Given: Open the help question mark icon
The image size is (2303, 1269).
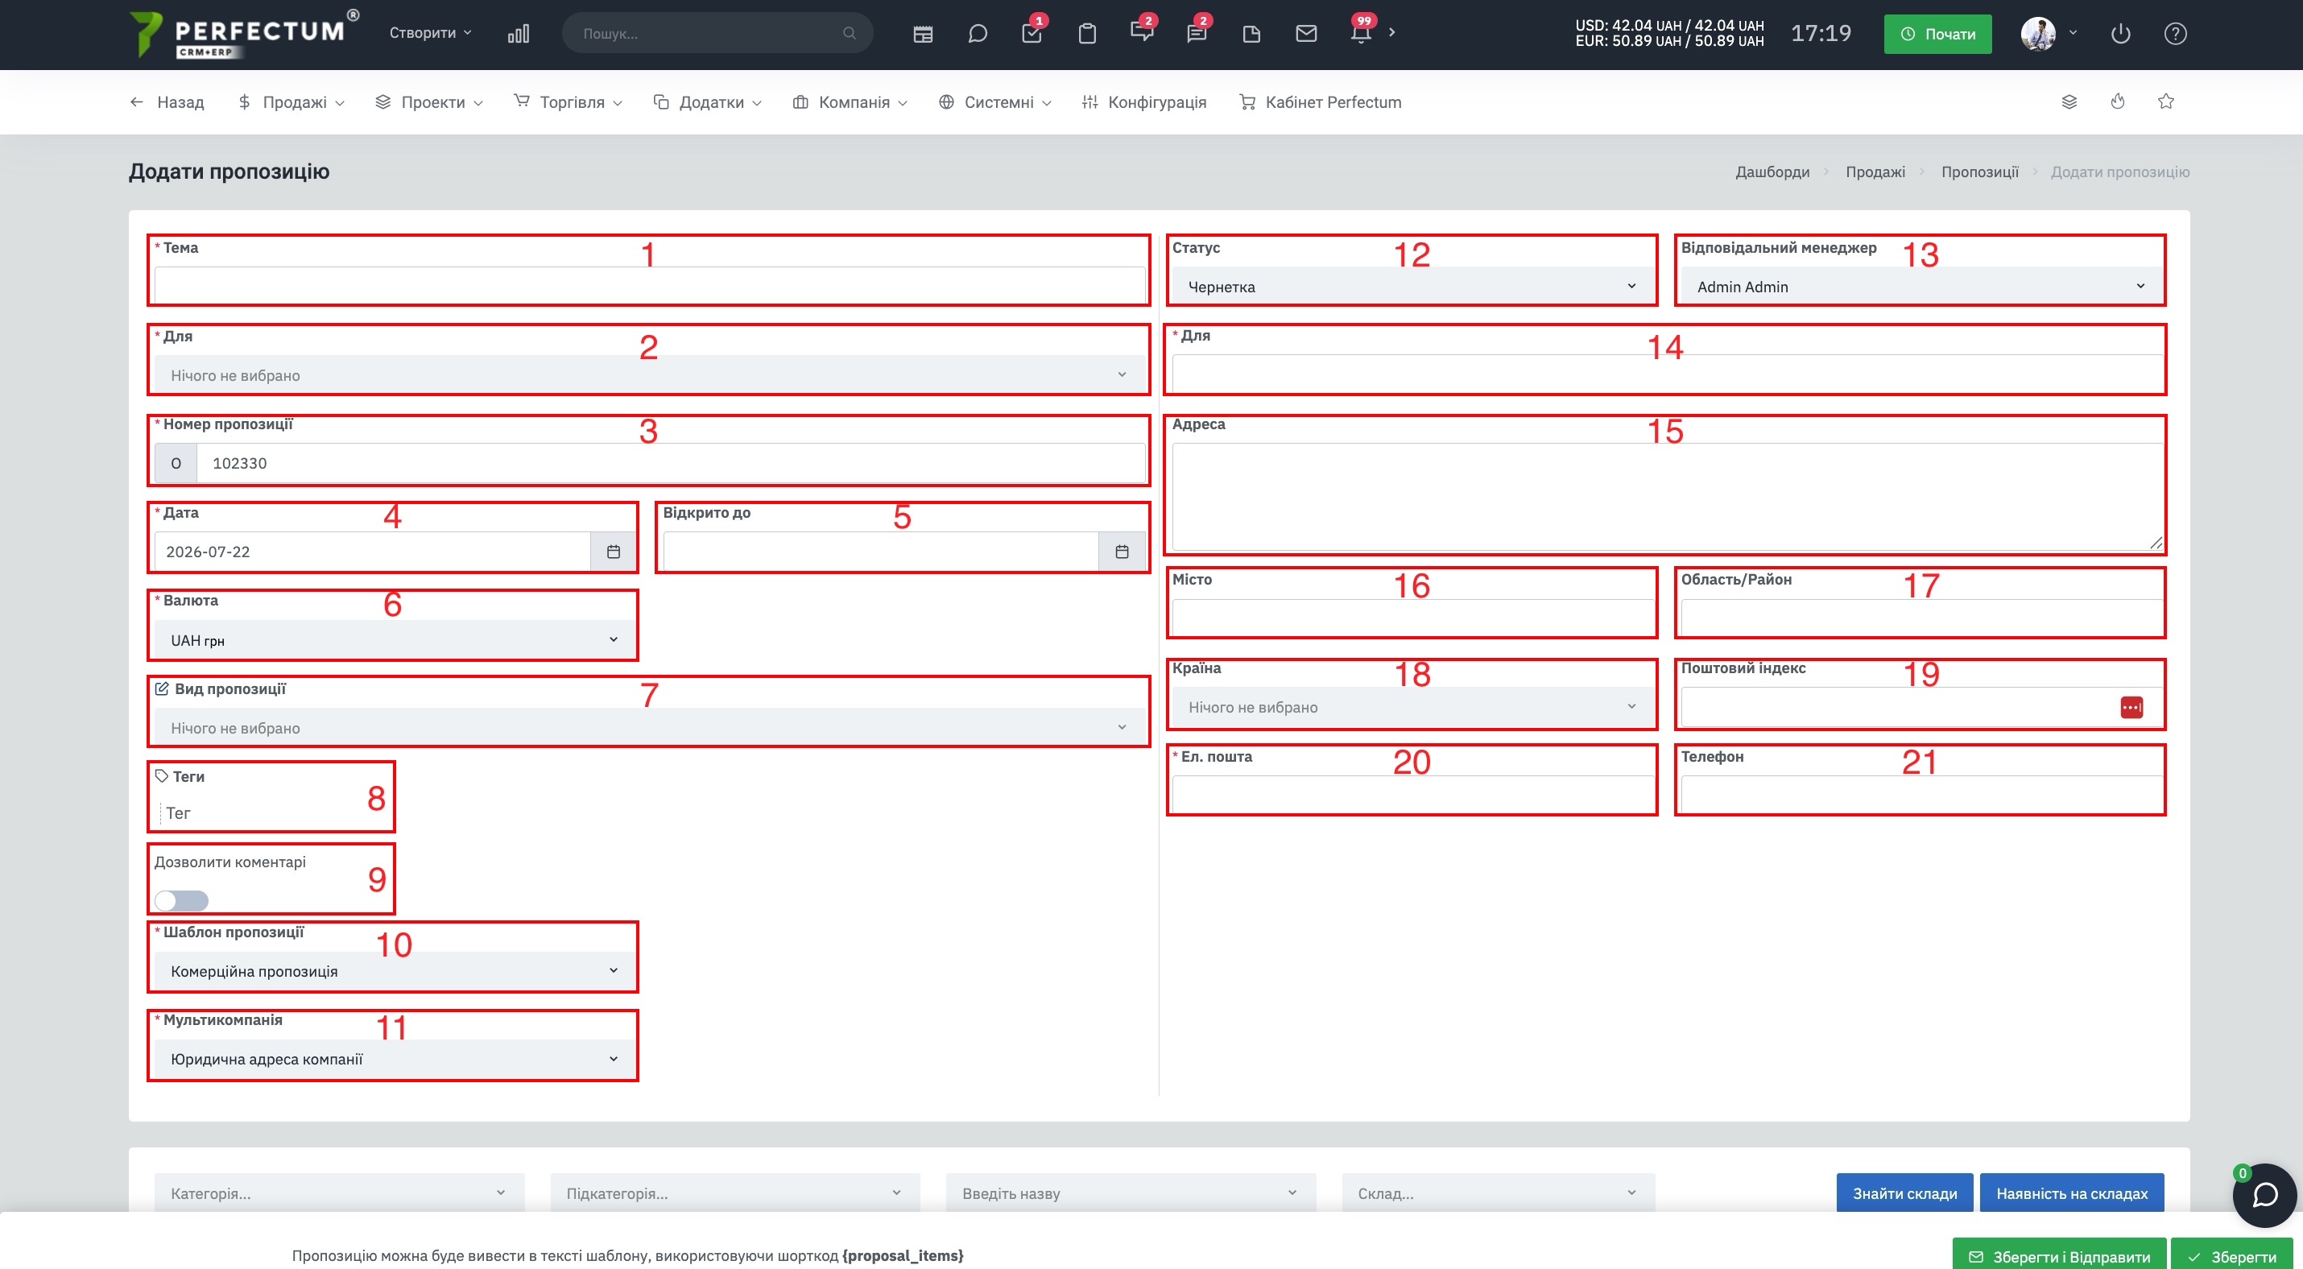Looking at the screenshot, I should click(2175, 34).
